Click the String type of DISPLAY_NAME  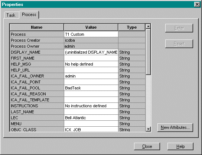[132, 52]
